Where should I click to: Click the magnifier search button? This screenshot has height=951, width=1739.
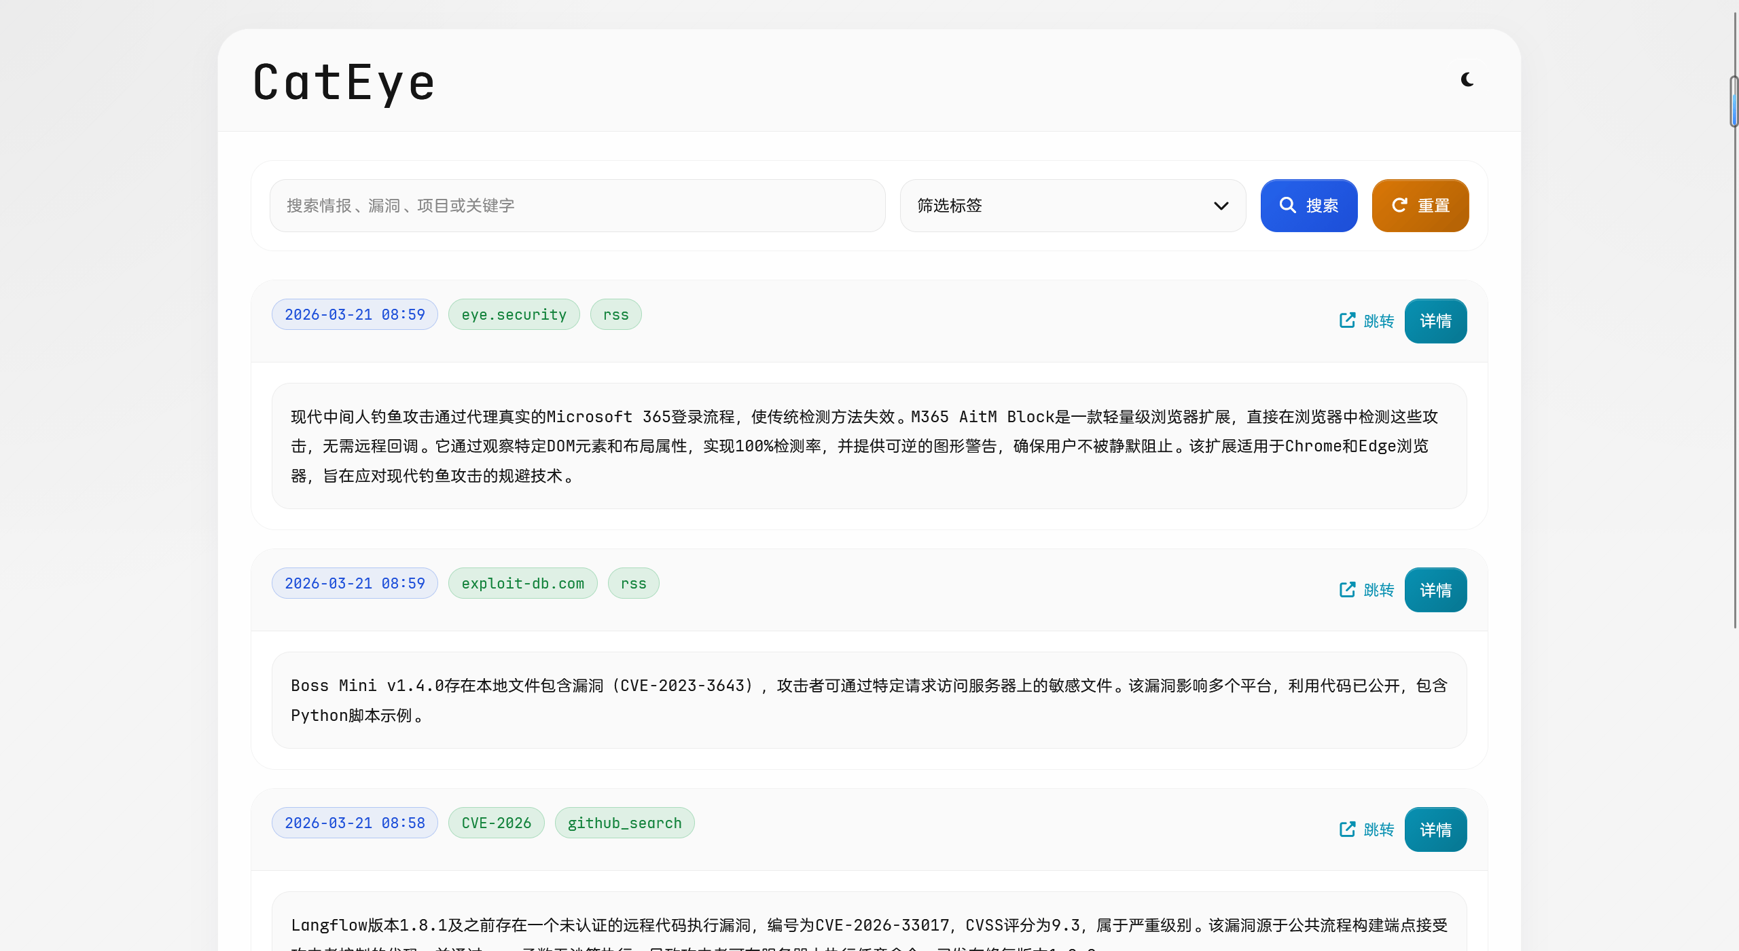pyautogui.click(x=1308, y=206)
